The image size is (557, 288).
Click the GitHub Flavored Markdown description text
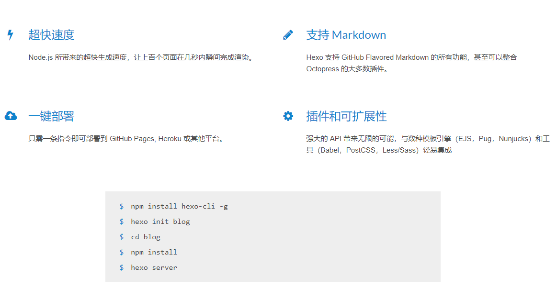412,63
